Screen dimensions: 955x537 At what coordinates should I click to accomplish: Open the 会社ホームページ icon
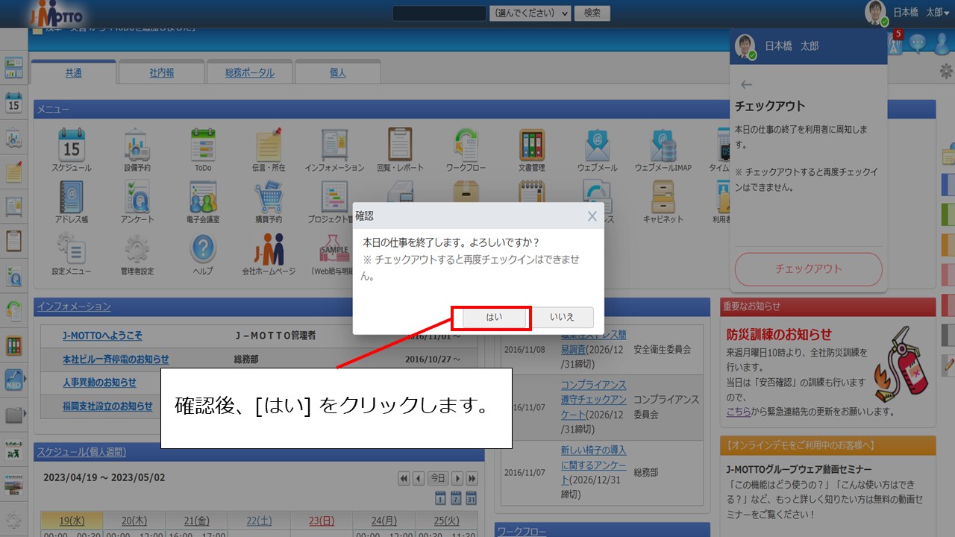(269, 248)
